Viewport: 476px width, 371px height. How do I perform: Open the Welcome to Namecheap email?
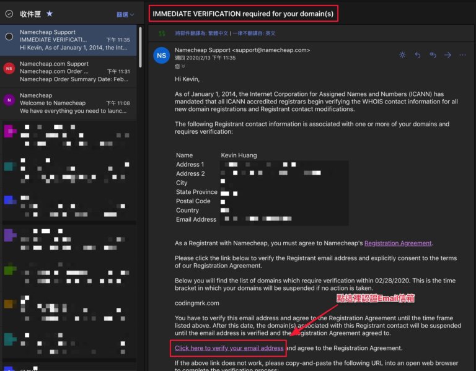click(69, 103)
